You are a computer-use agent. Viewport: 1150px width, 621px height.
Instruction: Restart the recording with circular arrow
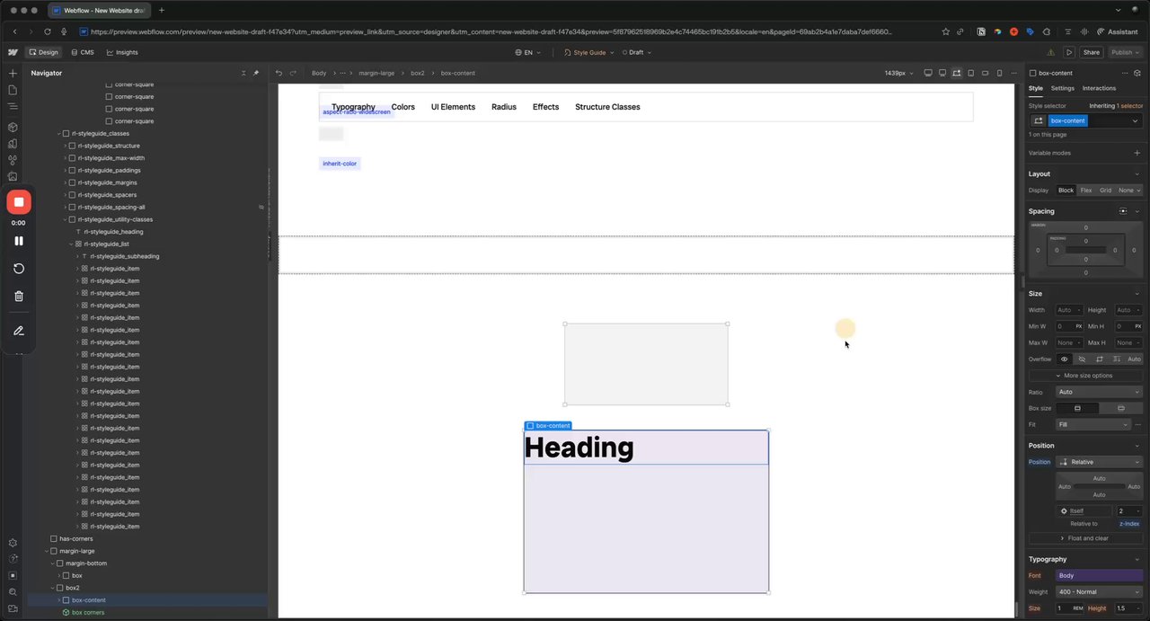point(19,269)
